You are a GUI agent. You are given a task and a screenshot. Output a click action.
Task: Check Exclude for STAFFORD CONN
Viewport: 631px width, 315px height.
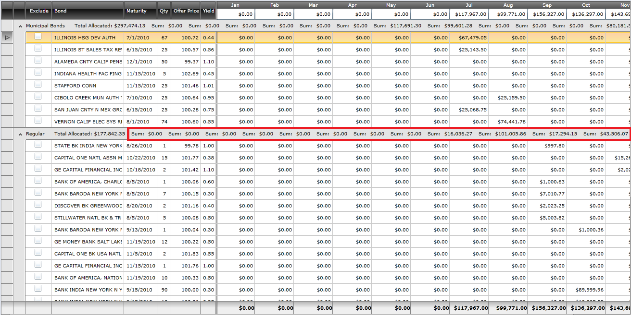click(38, 85)
